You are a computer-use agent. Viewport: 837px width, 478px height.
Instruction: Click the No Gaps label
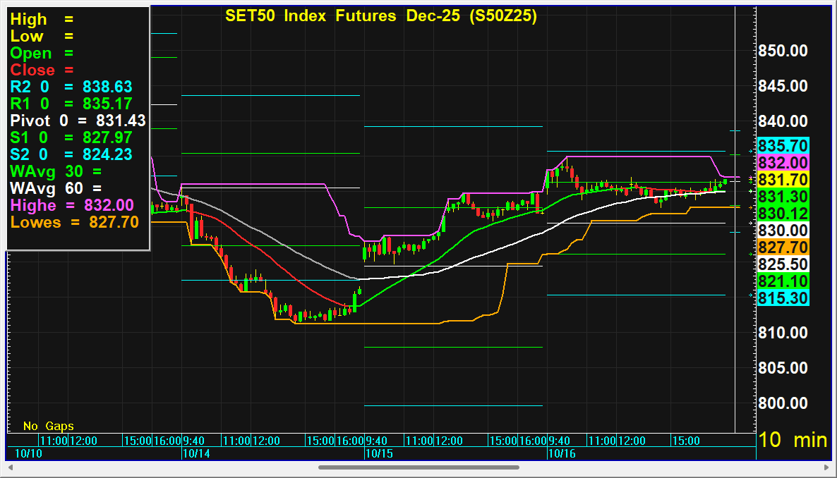[48, 426]
